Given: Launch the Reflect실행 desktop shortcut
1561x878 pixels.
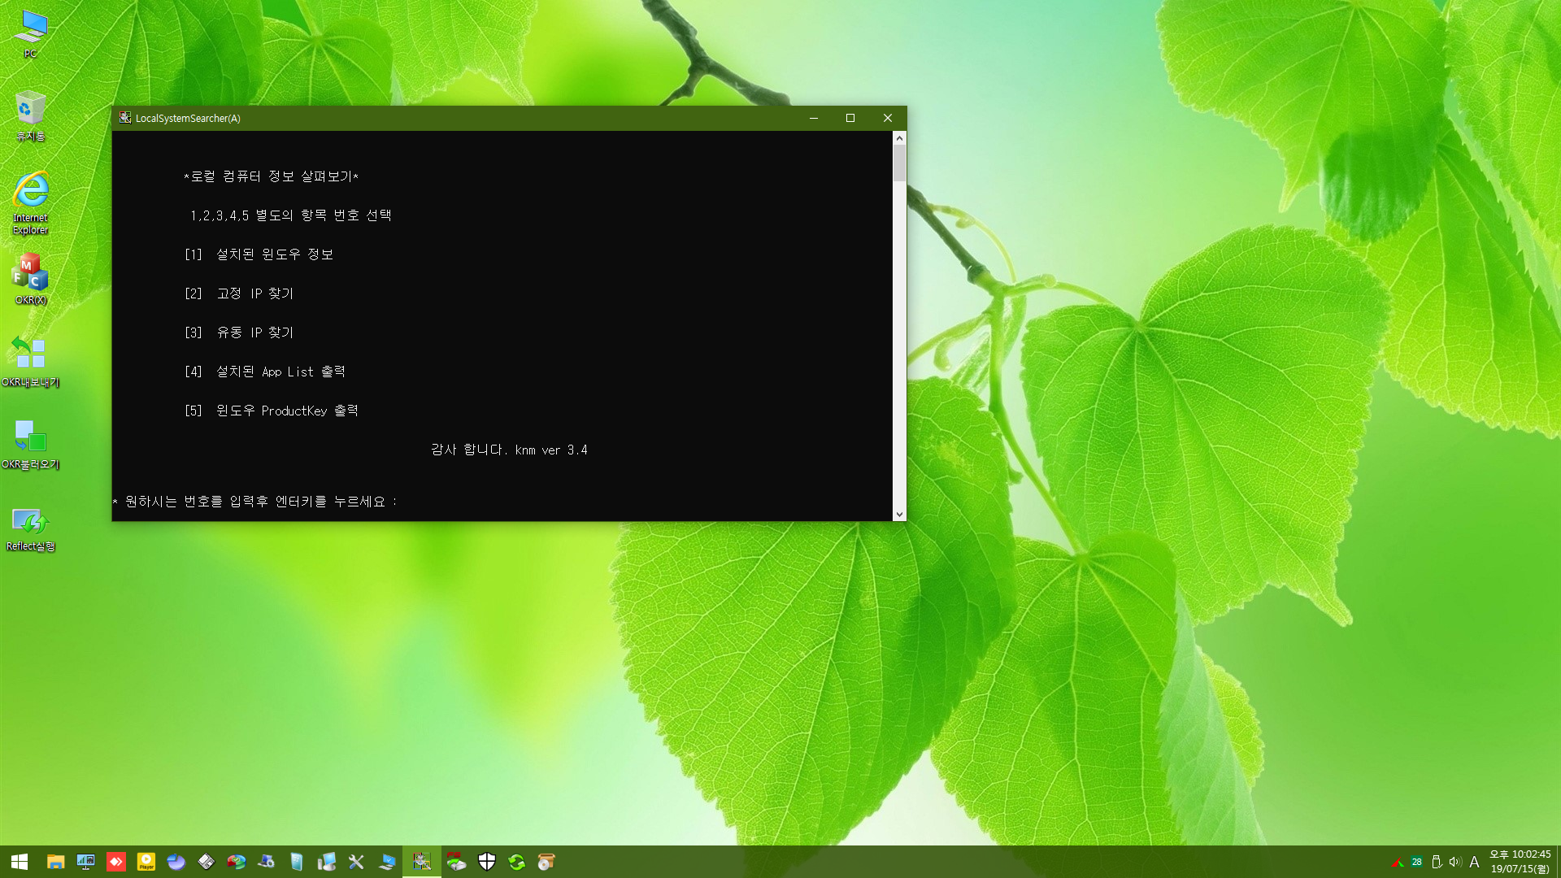Looking at the screenshot, I should 30,528.
